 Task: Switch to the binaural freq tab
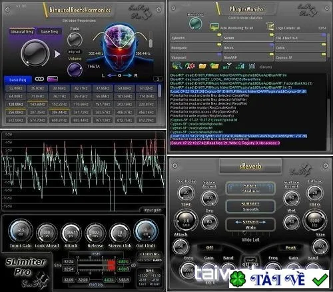tap(22, 31)
